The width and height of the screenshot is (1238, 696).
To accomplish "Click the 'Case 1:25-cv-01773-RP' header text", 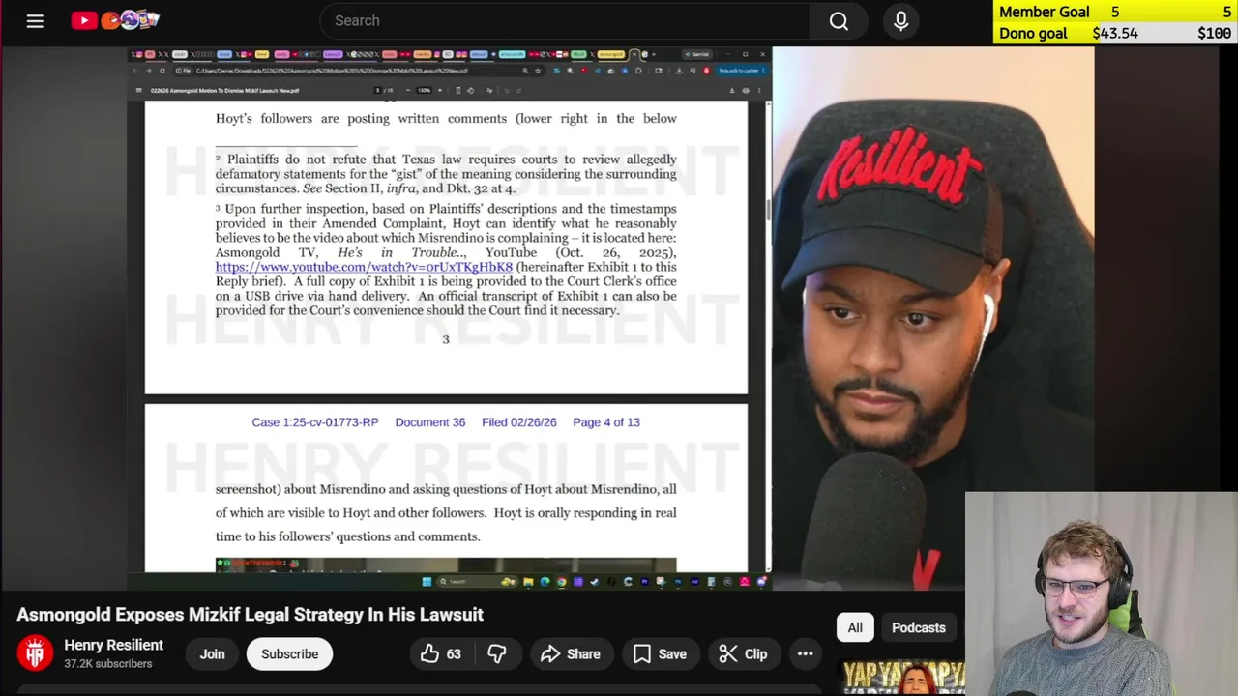I will [315, 422].
